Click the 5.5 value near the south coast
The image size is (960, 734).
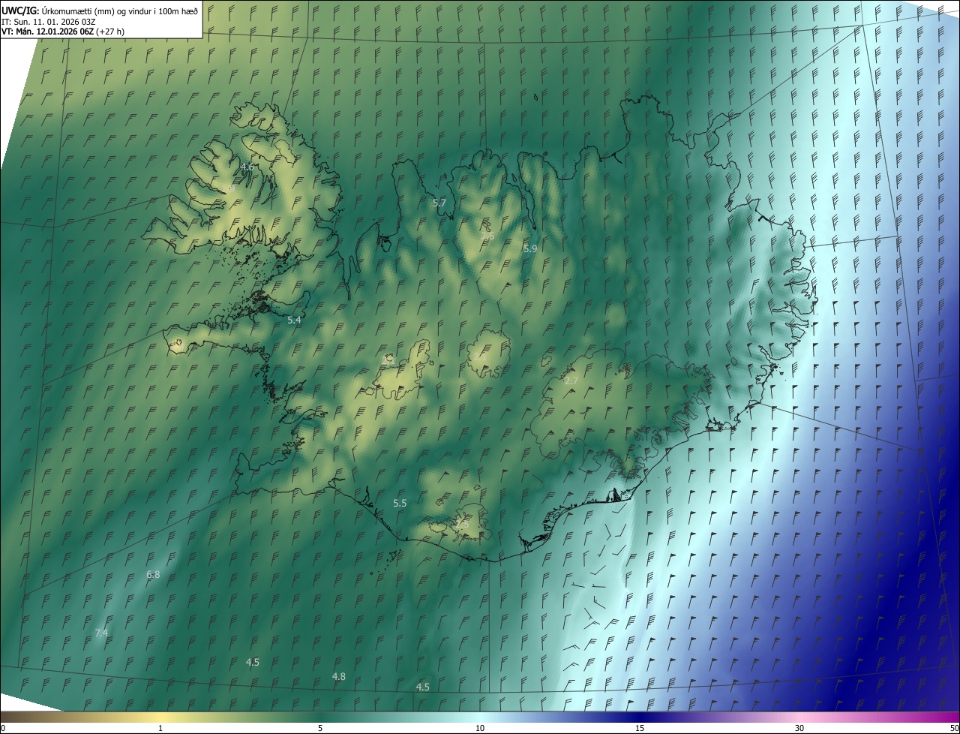click(x=400, y=503)
